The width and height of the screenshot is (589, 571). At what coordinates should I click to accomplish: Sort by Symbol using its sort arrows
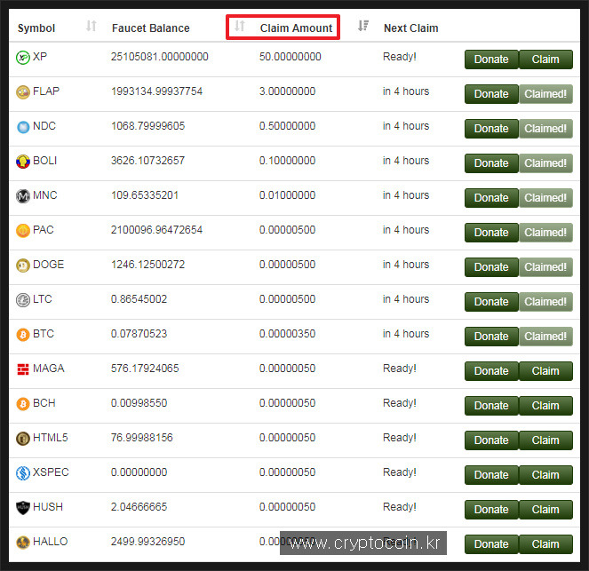pos(92,26)
